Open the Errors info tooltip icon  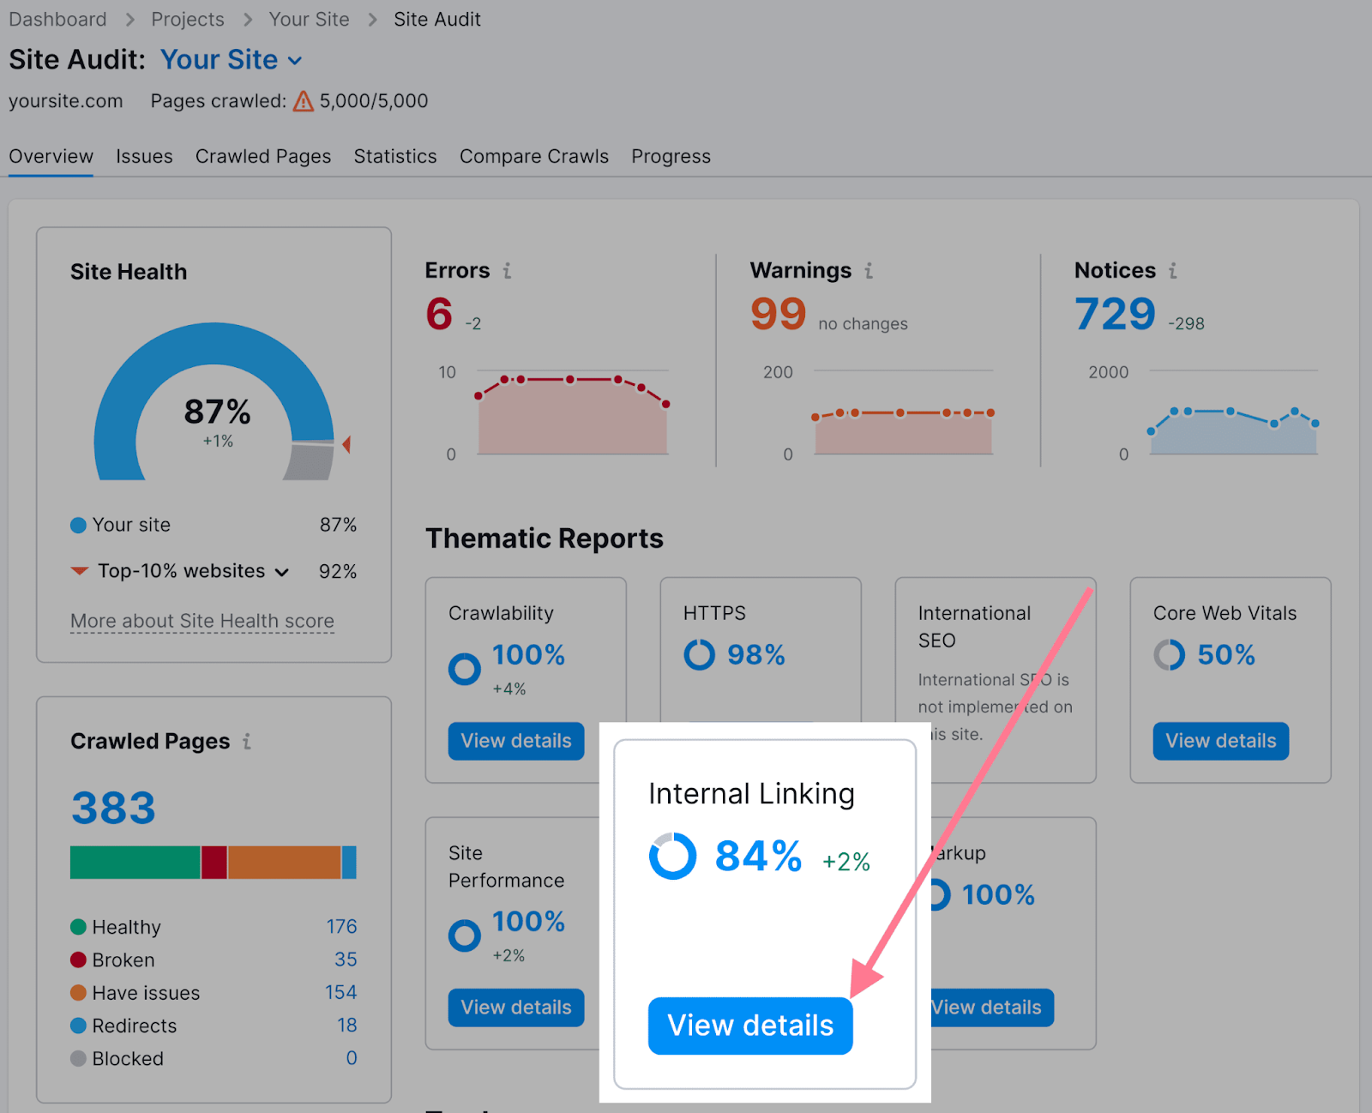pos(508,270)
